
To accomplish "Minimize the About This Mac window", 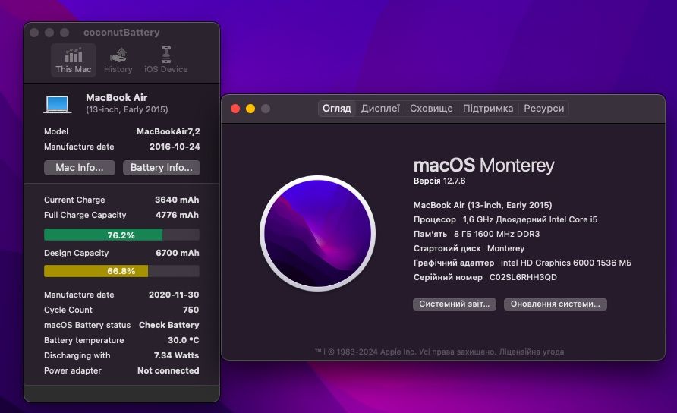I will (x=250, y=109).
